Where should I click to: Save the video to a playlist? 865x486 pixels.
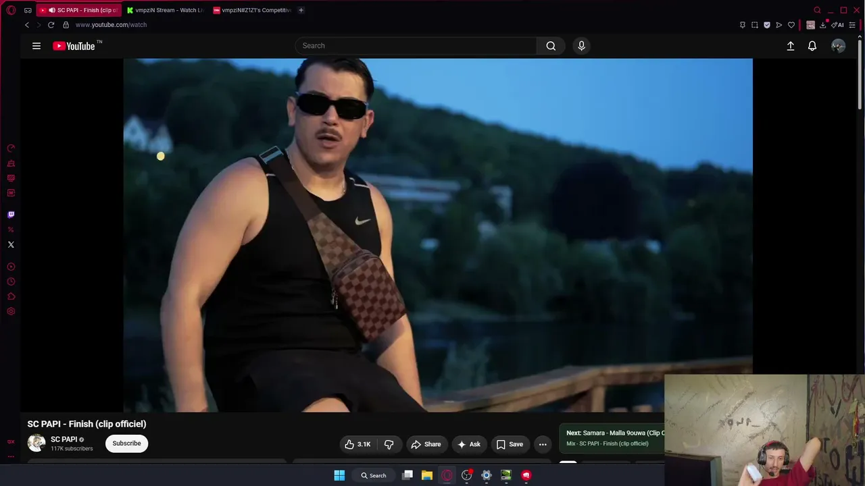510,444
